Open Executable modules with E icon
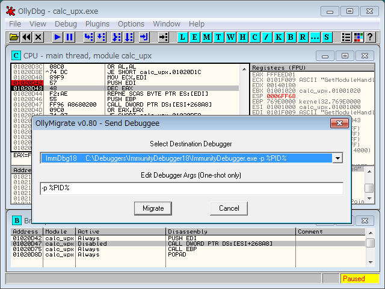Viewport: 385px width, 289px height. pos(195,37)
